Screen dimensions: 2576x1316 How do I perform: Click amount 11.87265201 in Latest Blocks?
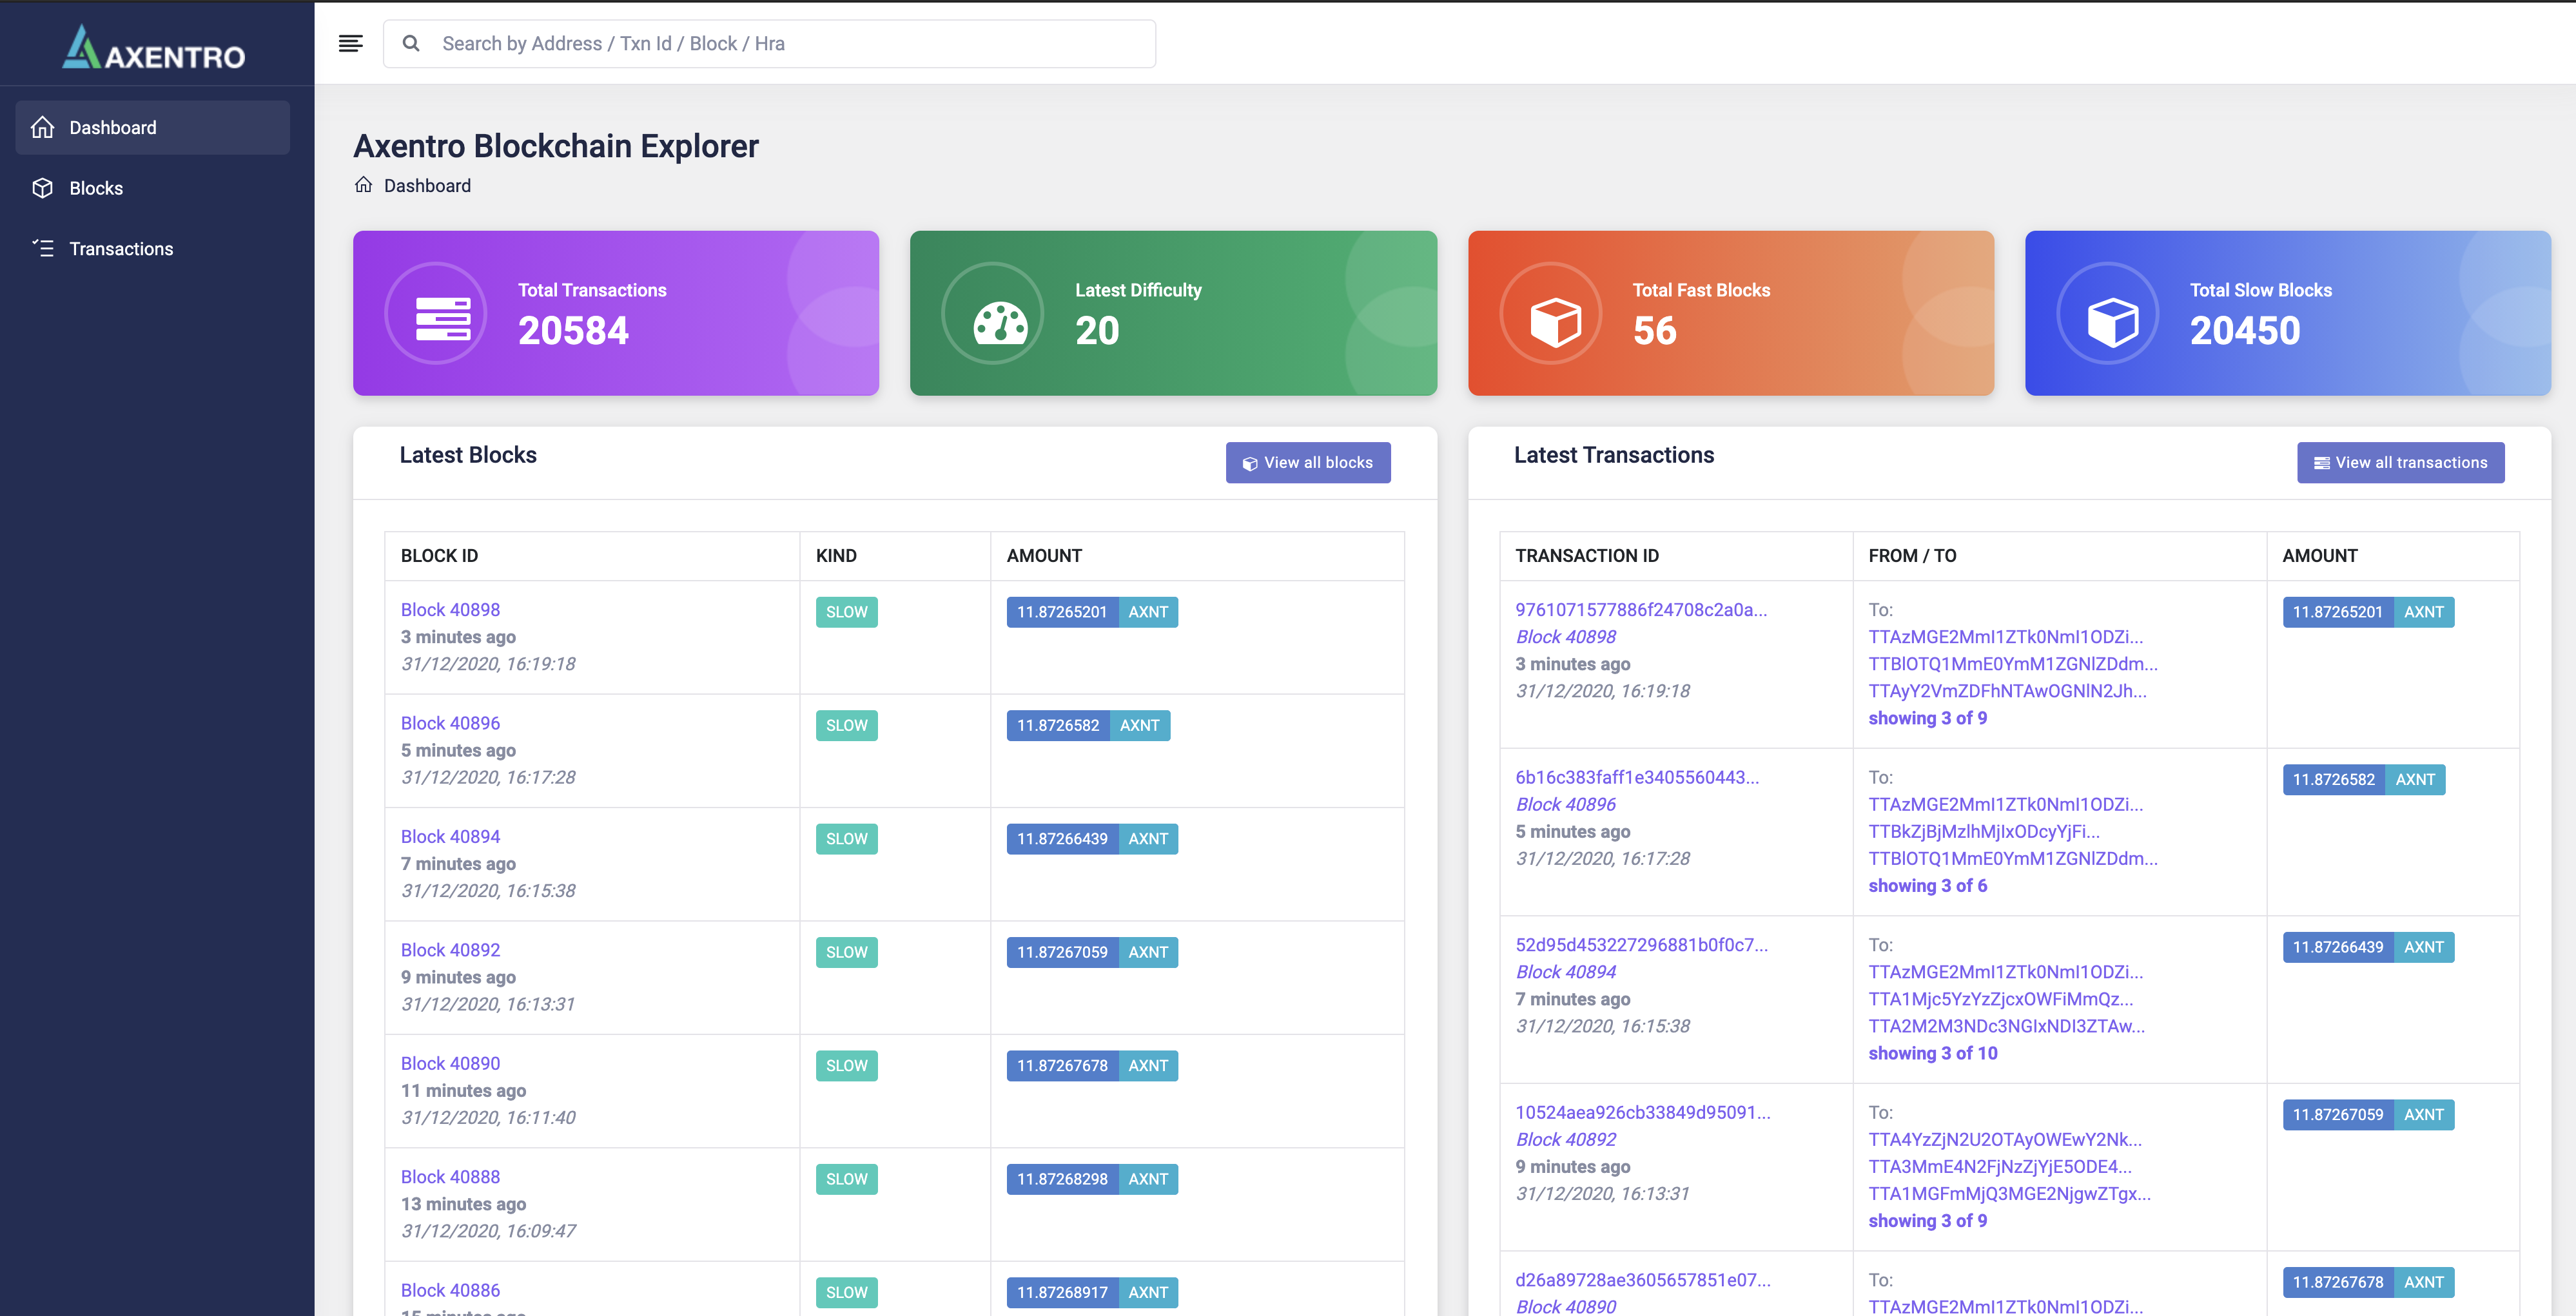pyautogui.click(x=1062, y=612)
